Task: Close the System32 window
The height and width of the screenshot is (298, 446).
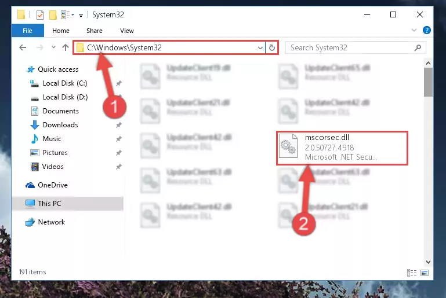Action: (x=419, y=14)
